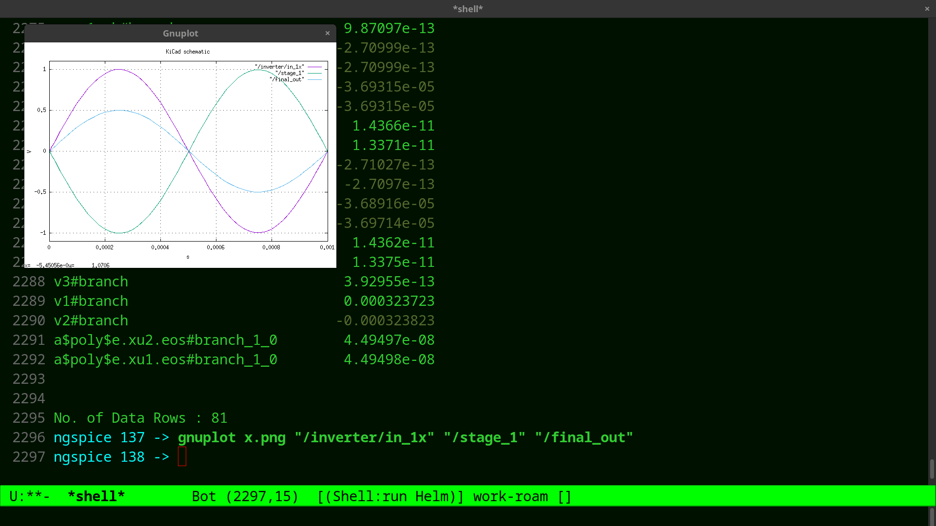Place cursor at the ngspice 138 prompt

pos(182,457)
